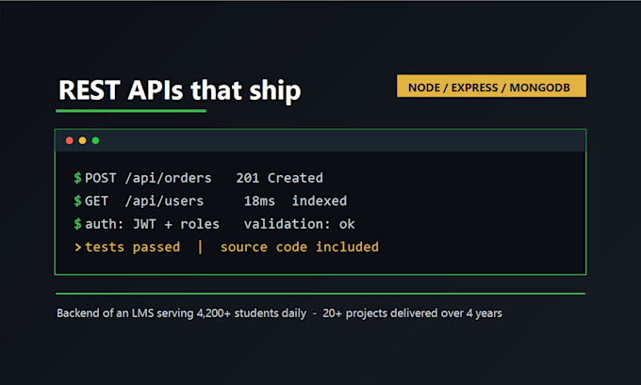Click '20+ projects delivered over 4 years'
641x385 pixels.
412,313
